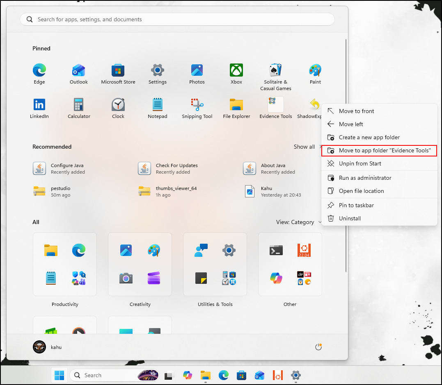Open Task View on taskbar
Image resolution: width=442 pixels, height=385 pixels.
(x=169, y=375)
